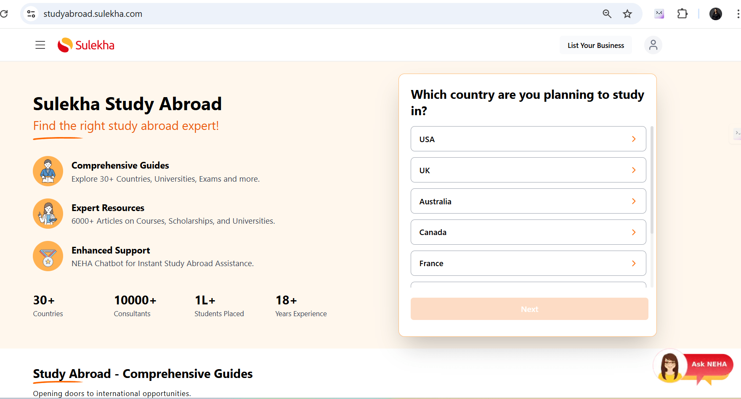Click the Sulekha logo

coord(86,45)
